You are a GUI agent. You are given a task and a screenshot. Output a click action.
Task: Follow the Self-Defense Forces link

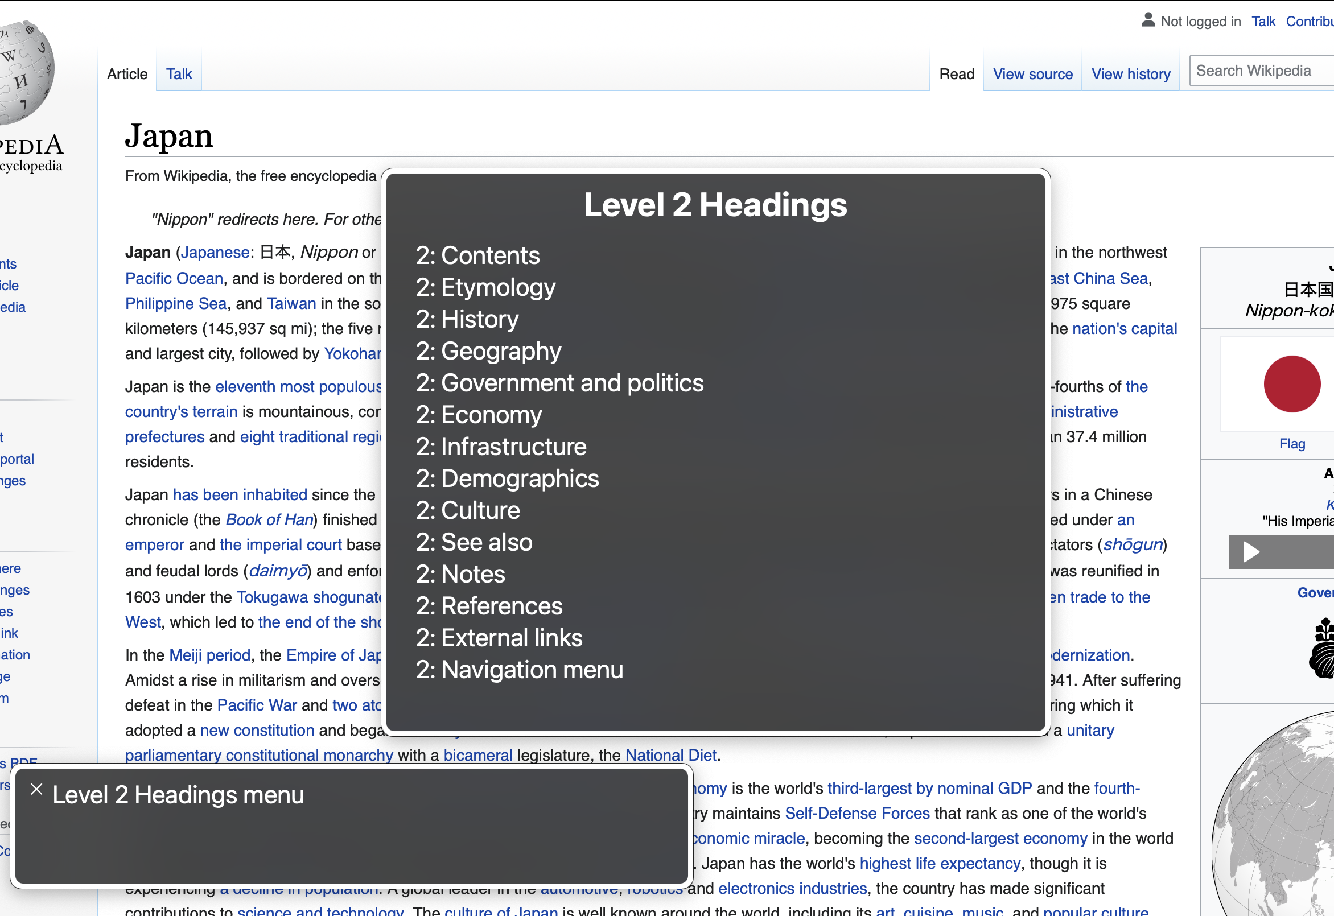click(x=857, y=814)
